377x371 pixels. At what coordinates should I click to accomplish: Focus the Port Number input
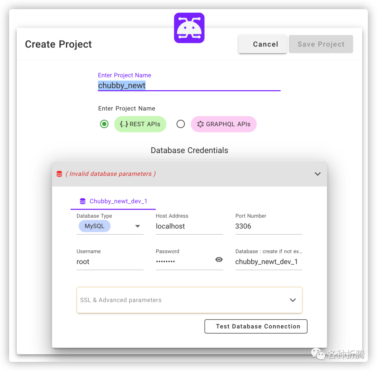click(x=268, y=226)
